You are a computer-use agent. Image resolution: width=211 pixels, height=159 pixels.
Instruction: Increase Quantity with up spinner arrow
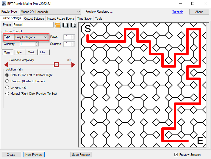(x=37, y=43)
